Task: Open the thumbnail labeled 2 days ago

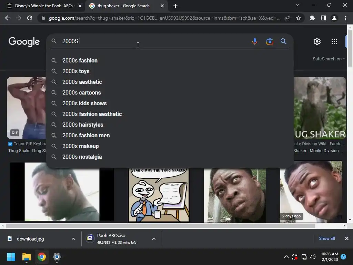Action: [311, 192]
